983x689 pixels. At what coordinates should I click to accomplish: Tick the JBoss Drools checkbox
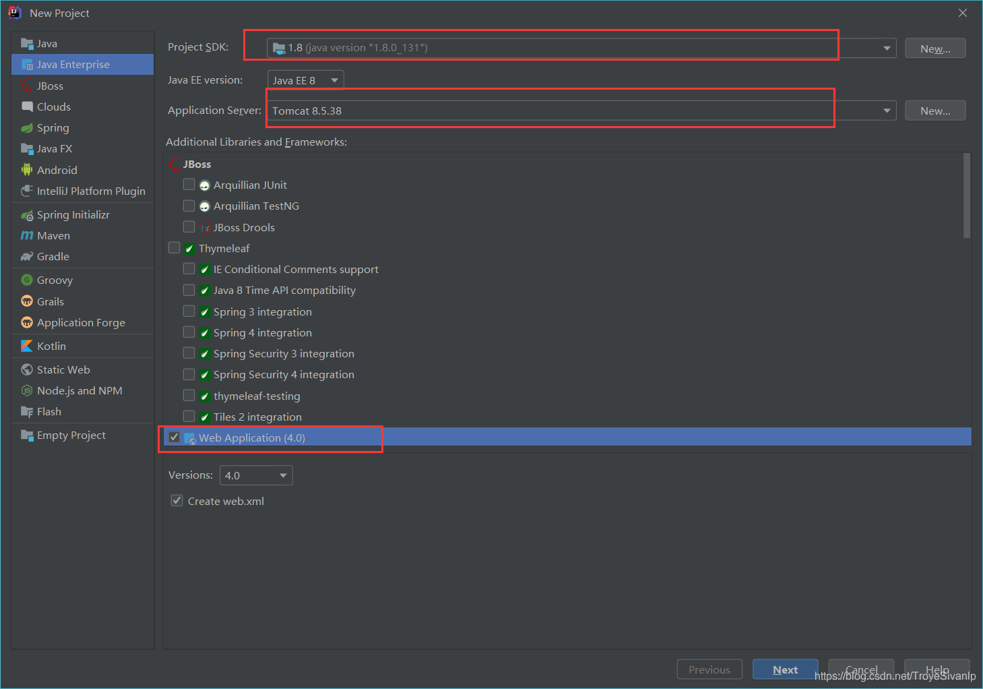coord(189,227)
